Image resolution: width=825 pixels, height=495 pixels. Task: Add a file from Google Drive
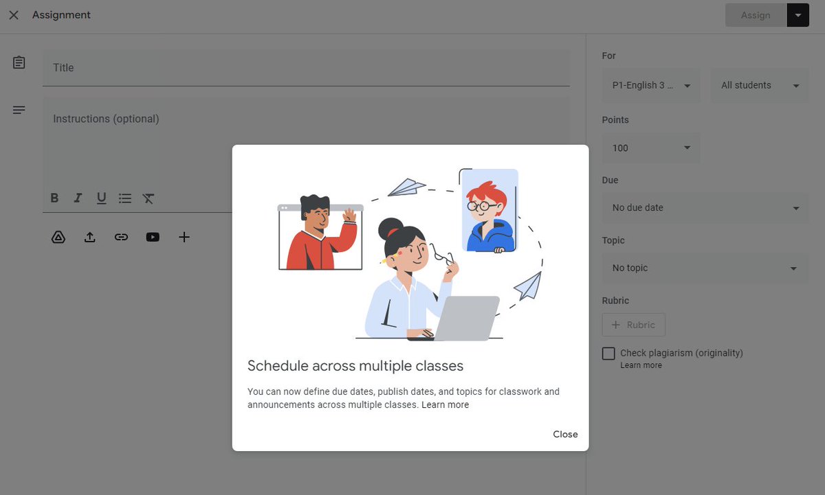58,237
